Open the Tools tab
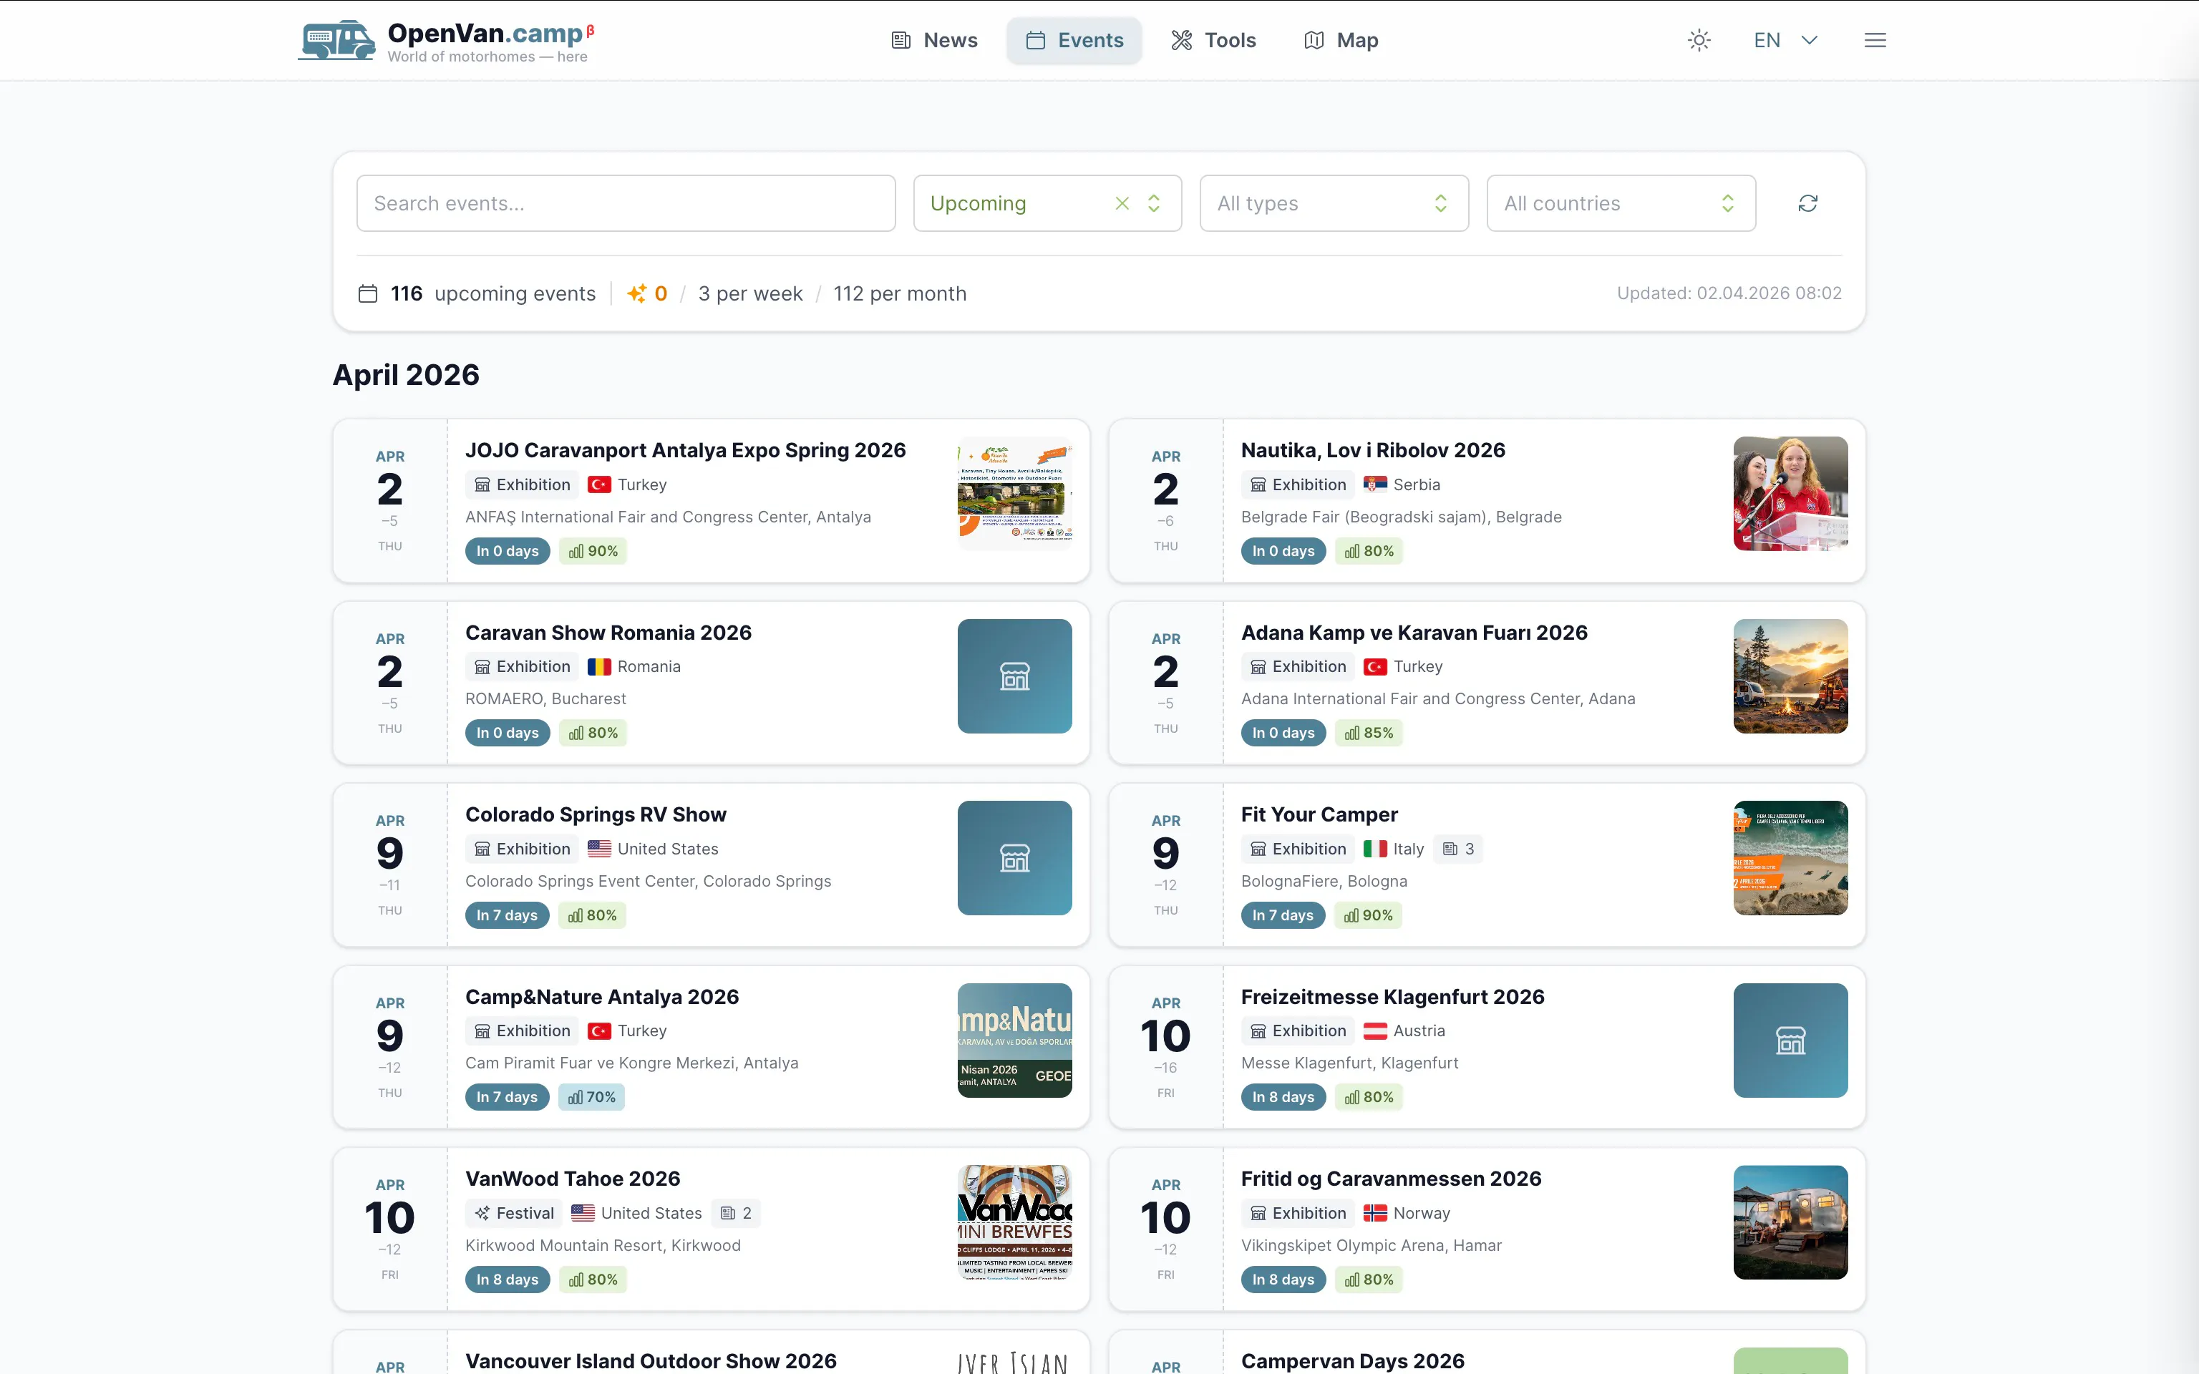 click(x=1213, y=40)
